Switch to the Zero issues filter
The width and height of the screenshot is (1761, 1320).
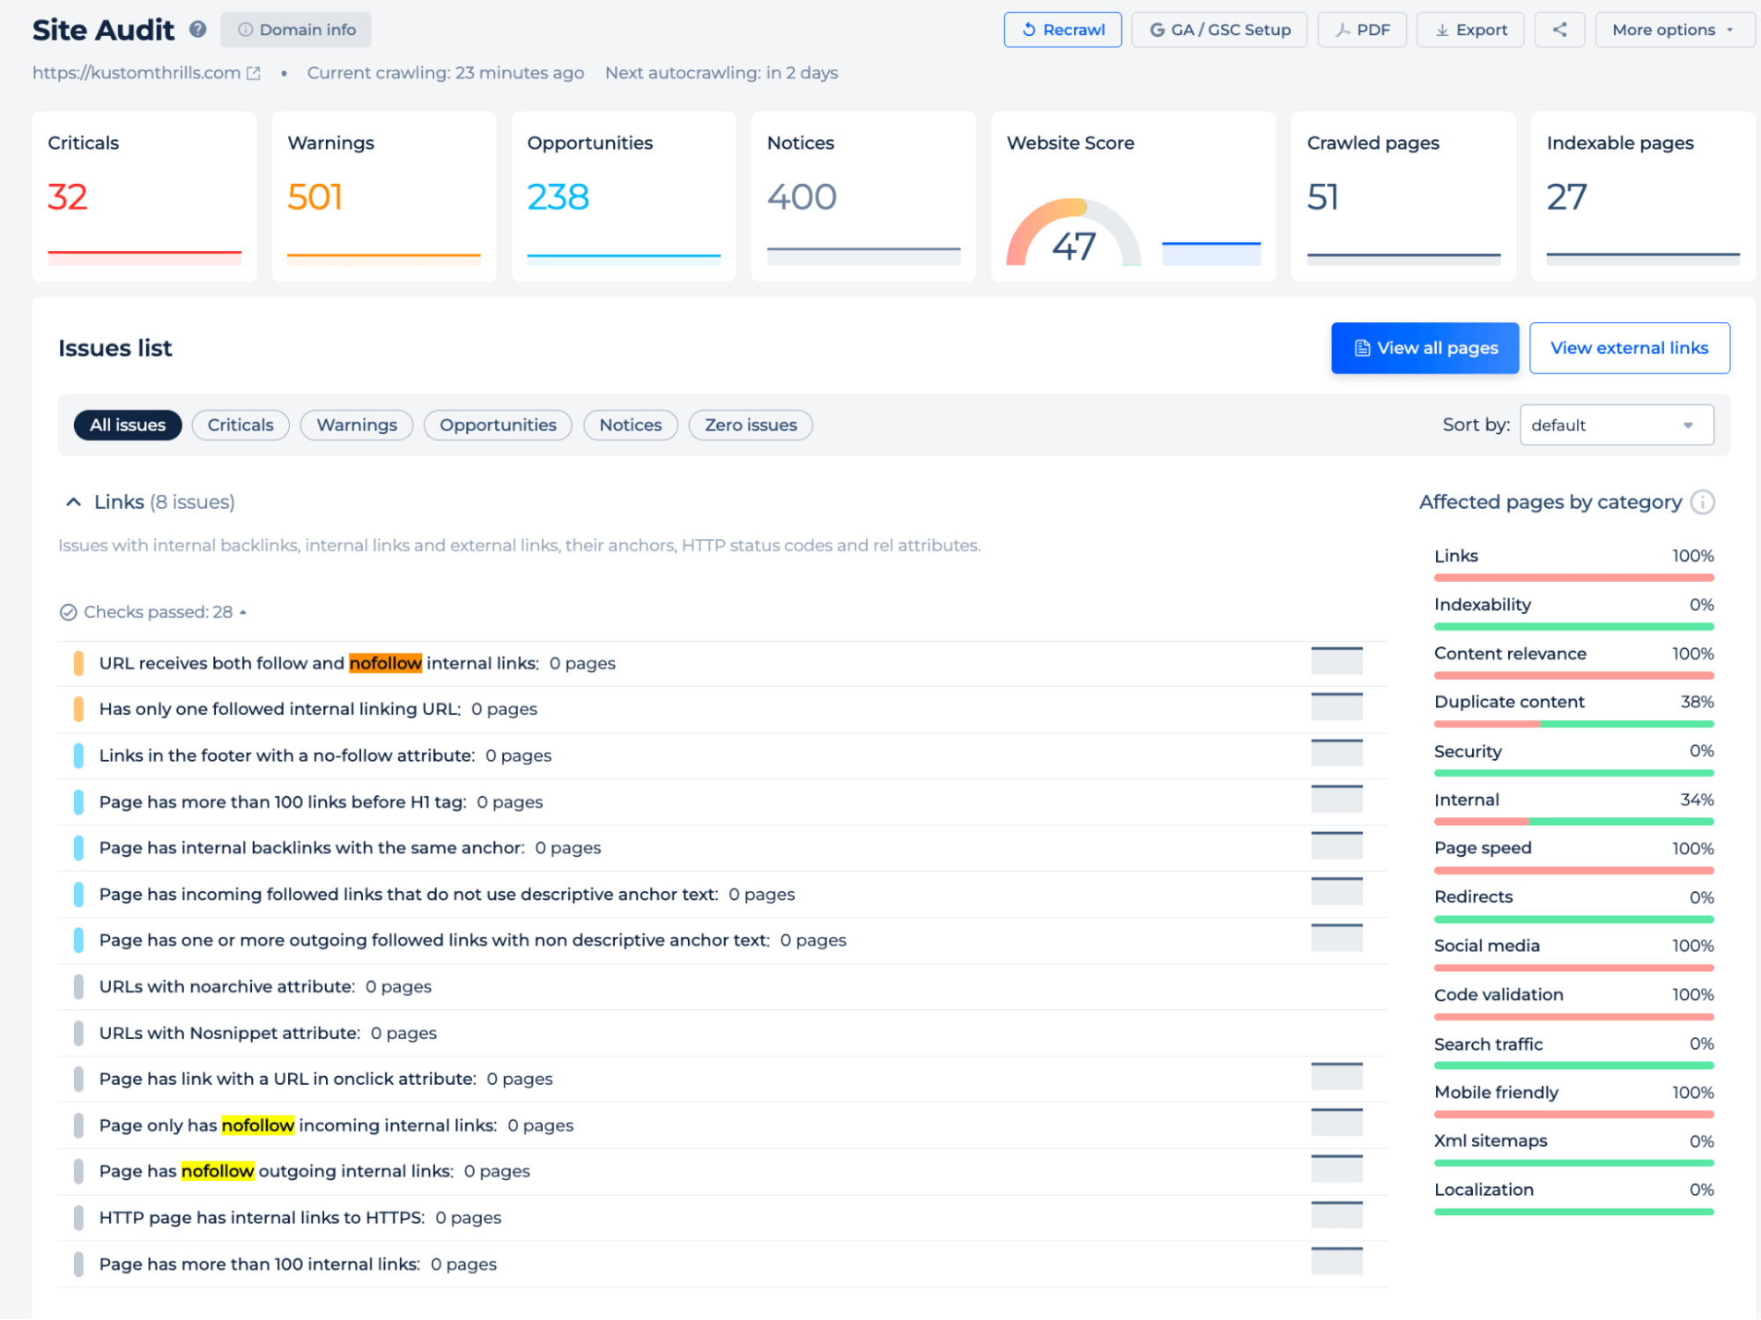[750, 424]
